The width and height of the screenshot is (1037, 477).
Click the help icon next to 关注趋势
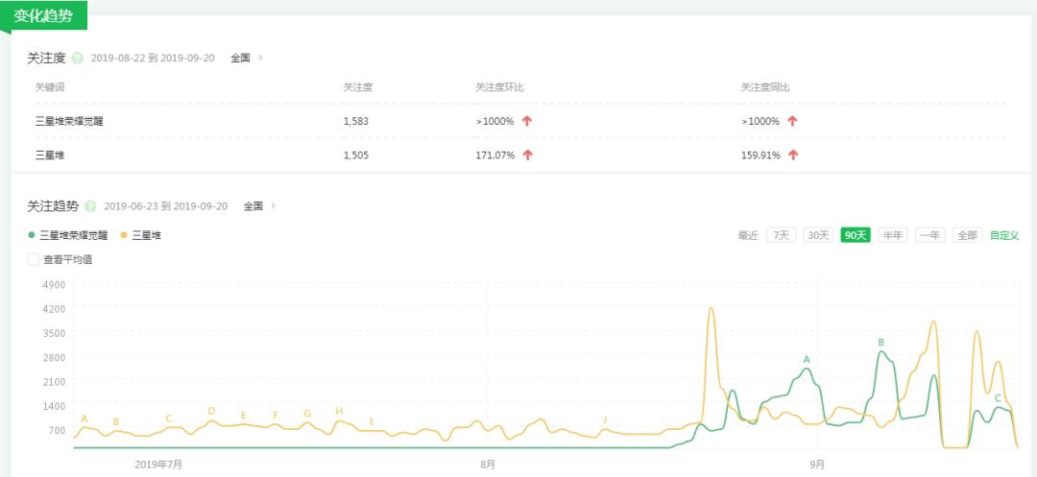90,206
